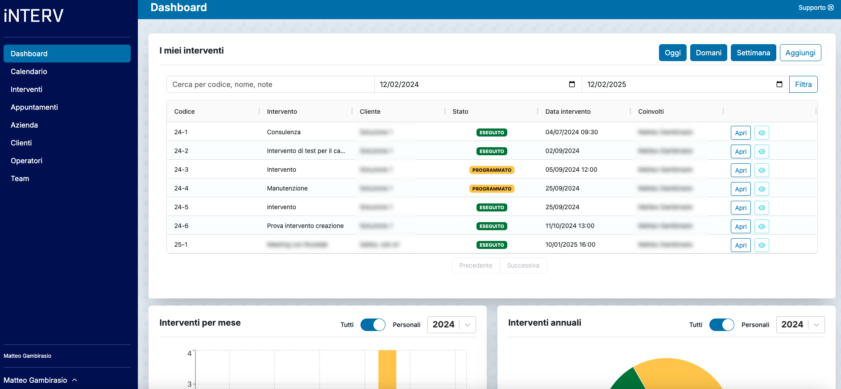Click the Domani button
841x389 pixels.
[708, 53]
